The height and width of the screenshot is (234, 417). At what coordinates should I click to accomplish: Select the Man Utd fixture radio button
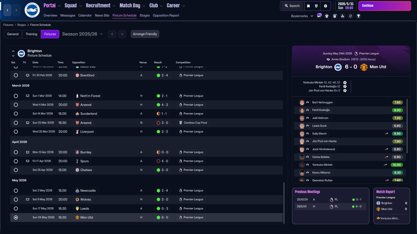(16, 217)
